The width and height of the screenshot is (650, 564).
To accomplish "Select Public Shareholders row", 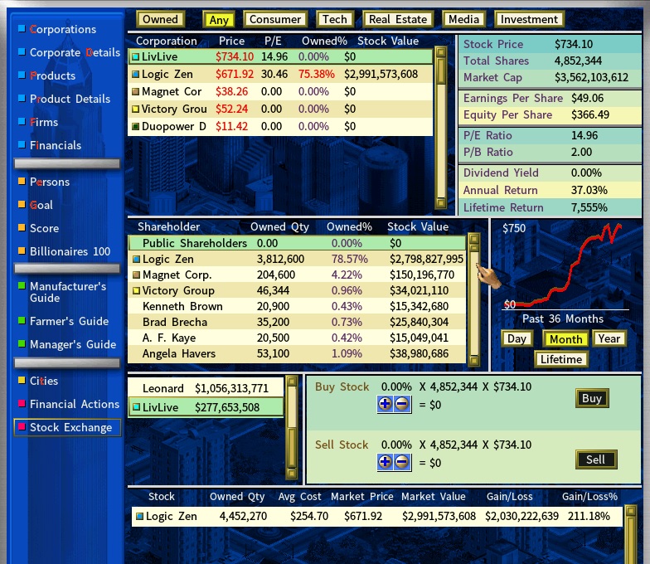I will (x=297, y=244).
